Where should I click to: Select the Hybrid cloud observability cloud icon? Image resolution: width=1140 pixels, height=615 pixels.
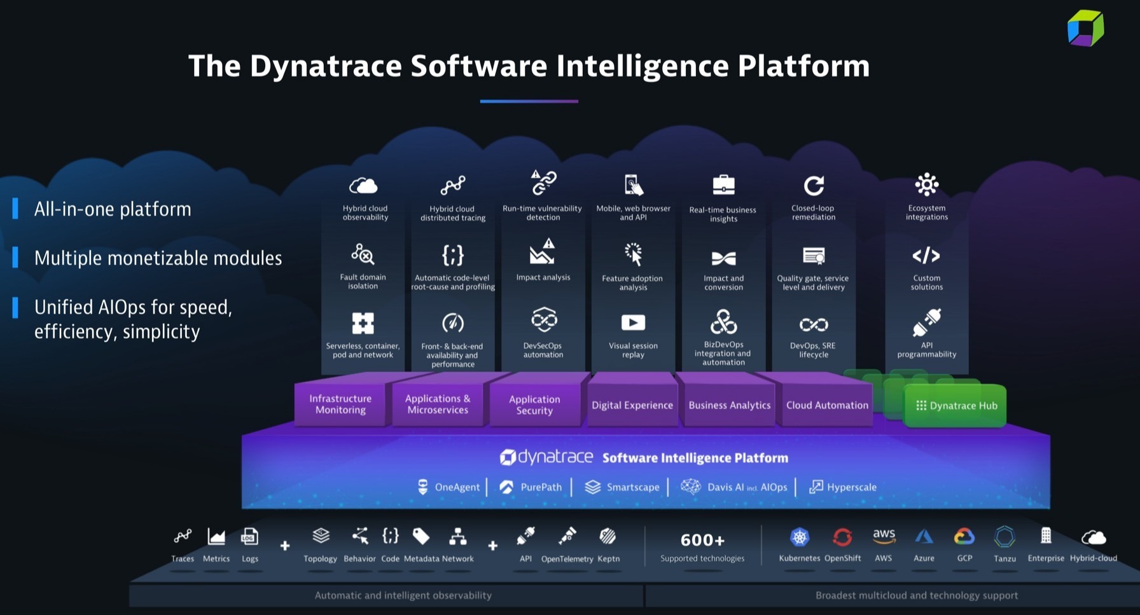(363, 186)
